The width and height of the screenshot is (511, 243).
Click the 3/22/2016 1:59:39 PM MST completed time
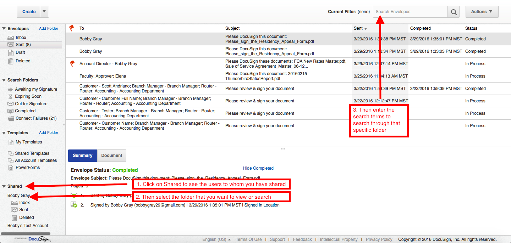pos(436,89)
